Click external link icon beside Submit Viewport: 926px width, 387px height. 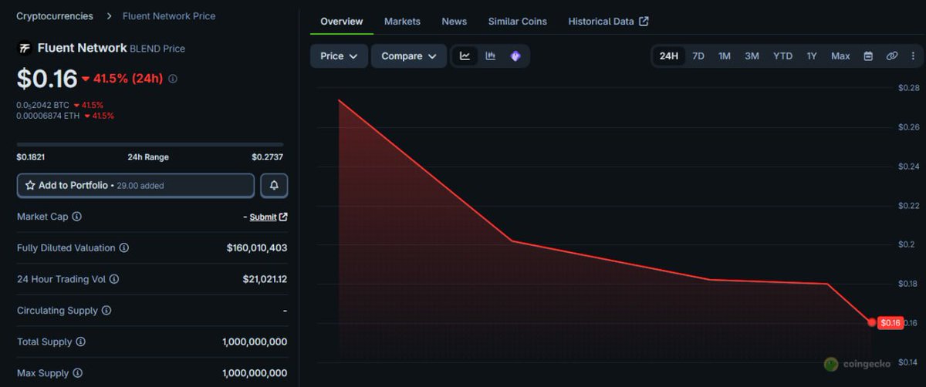pyautogui.click(x=283, y=217)
